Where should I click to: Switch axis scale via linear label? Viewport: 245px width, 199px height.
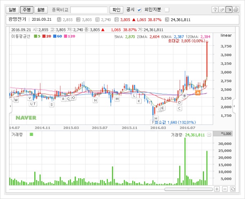pyautogui.click(x=226, y=36)
